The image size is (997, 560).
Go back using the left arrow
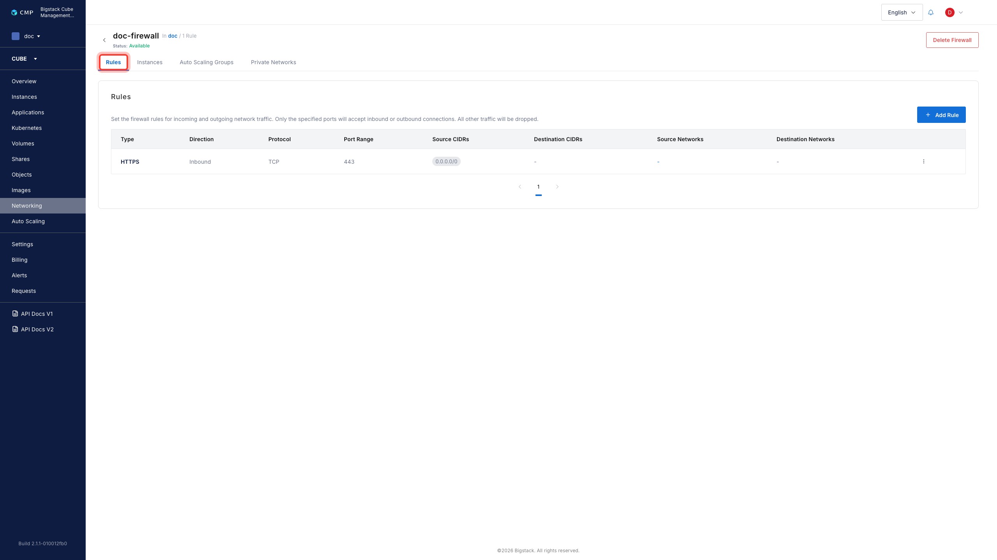click(104, 40)
